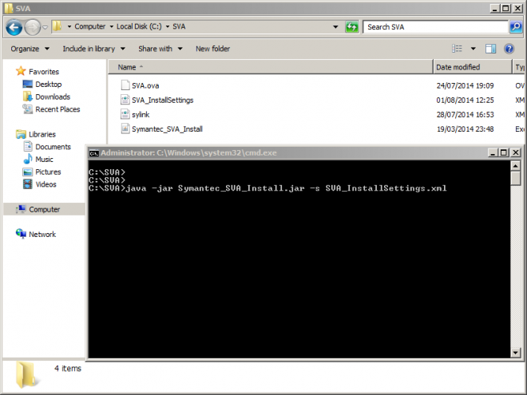
Task: Click the date 28/07/2014 16:53
Action: click(466, 115)
